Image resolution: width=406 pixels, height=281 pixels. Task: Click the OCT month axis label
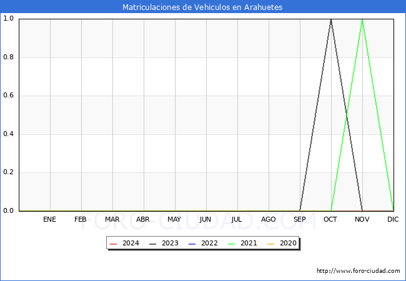[x=330, y=219]
